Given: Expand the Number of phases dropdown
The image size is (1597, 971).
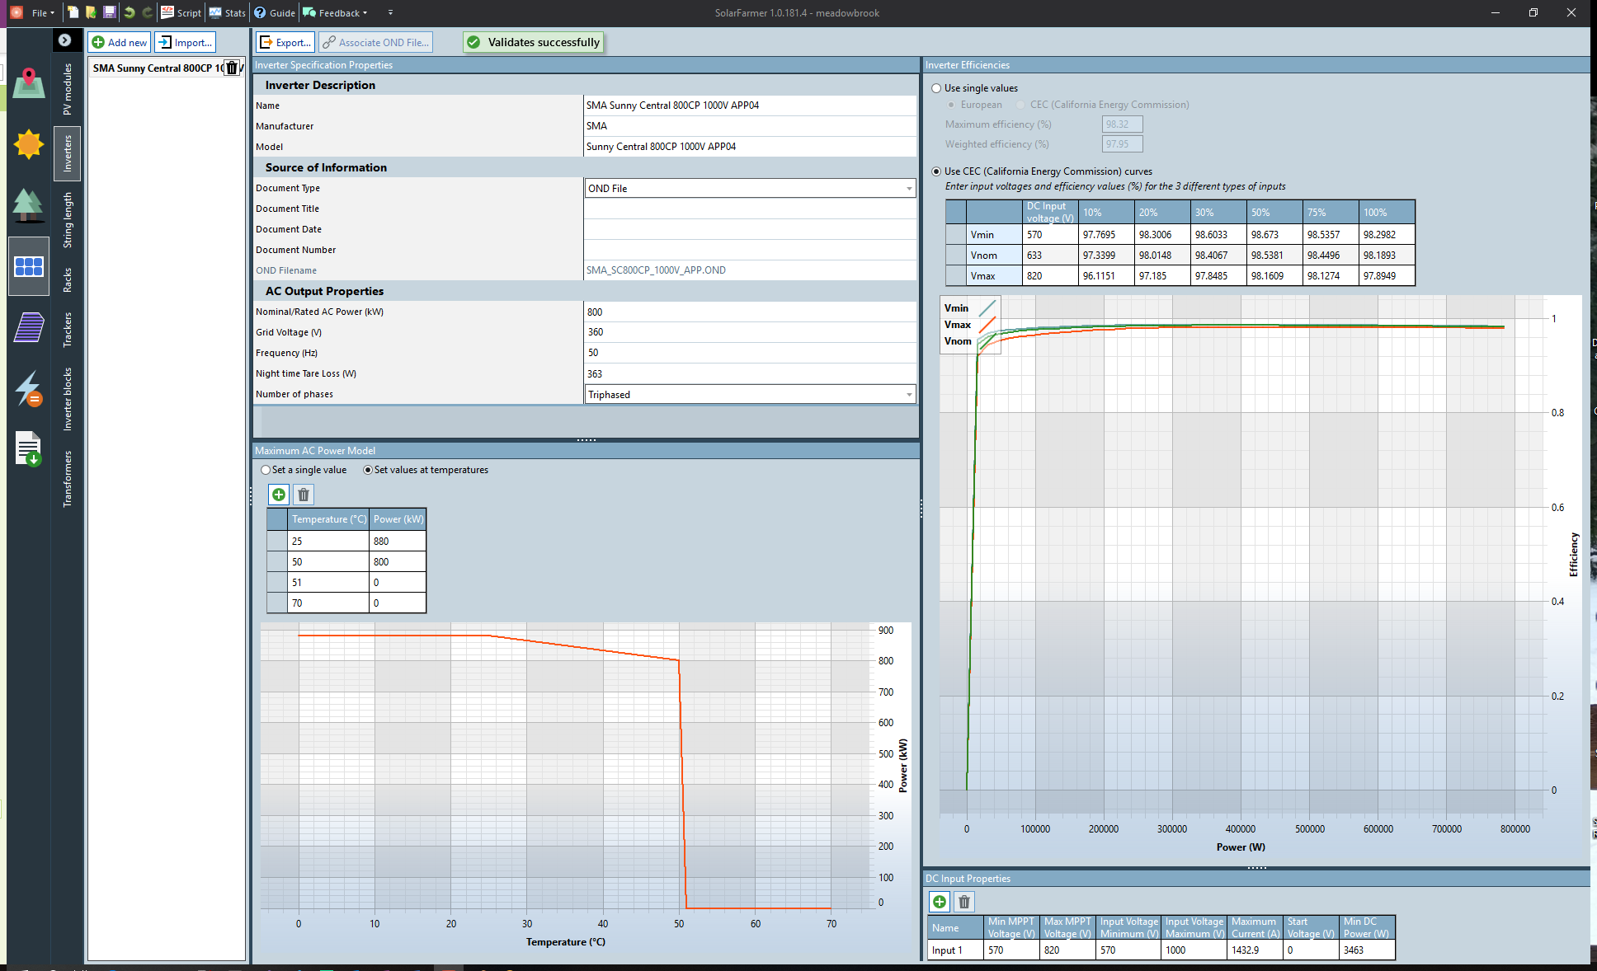Looking at the screenshot, I should coord(907,394).
